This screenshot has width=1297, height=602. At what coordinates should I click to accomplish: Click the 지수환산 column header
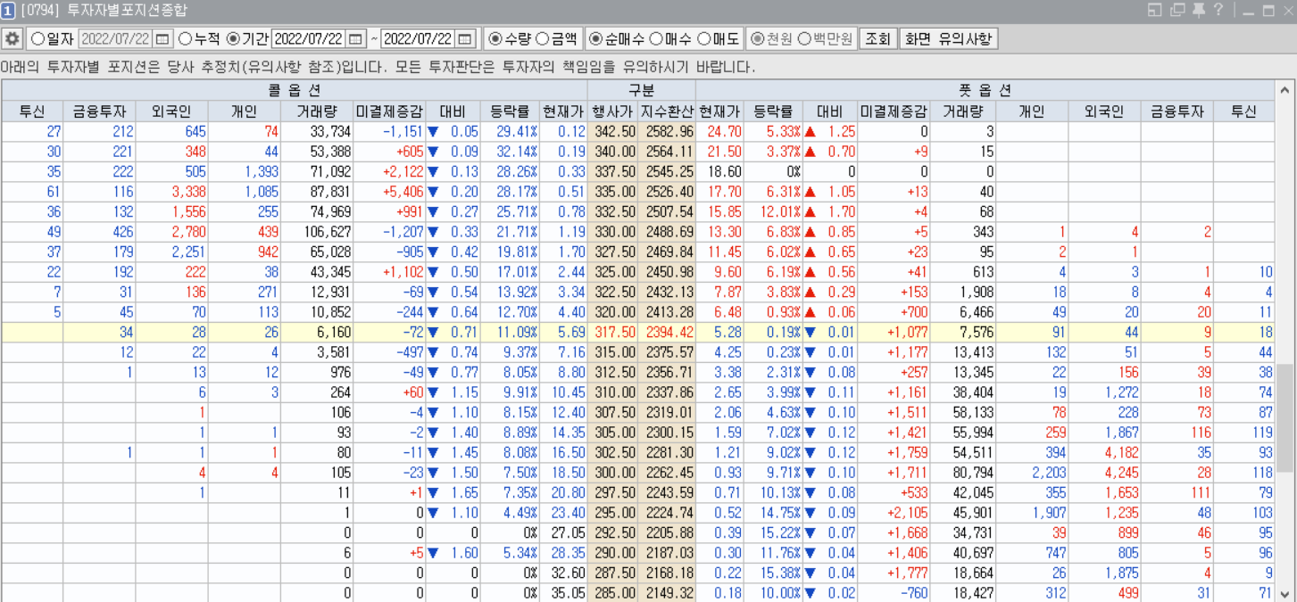pos(665,111)
